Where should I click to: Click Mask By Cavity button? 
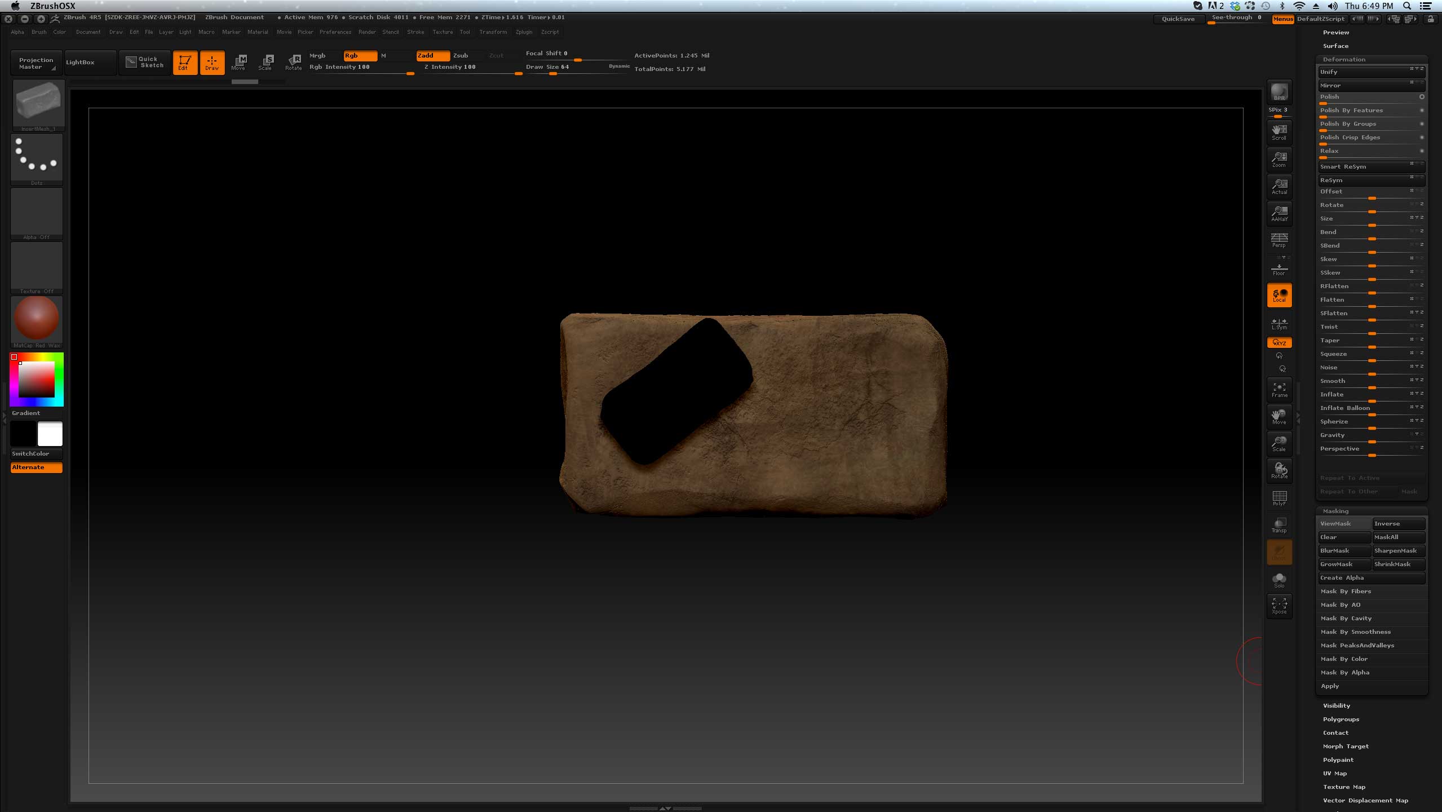coord(1346,618)
